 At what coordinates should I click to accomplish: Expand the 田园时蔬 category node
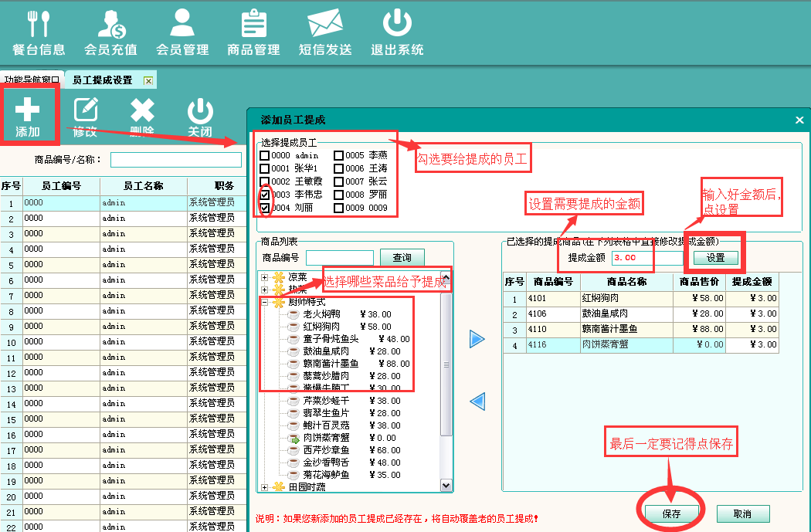pos(265,487)
